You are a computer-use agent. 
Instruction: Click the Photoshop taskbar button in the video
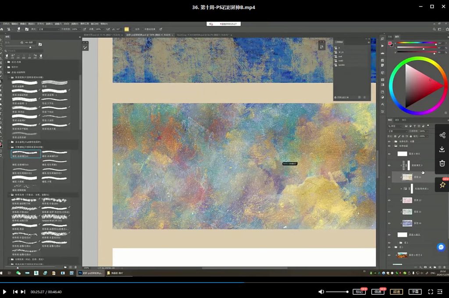point(90,273)
